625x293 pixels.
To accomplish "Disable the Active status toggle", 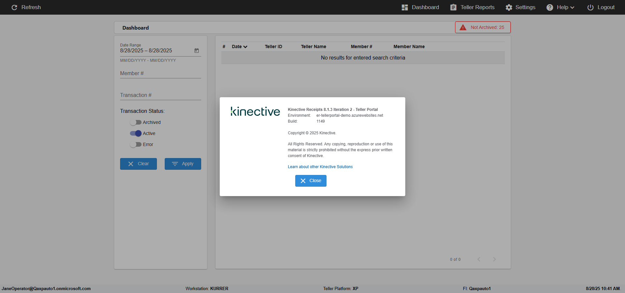I will [x=136, y=133].
